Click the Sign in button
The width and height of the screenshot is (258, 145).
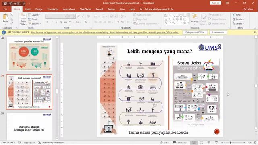coord(215,3)
